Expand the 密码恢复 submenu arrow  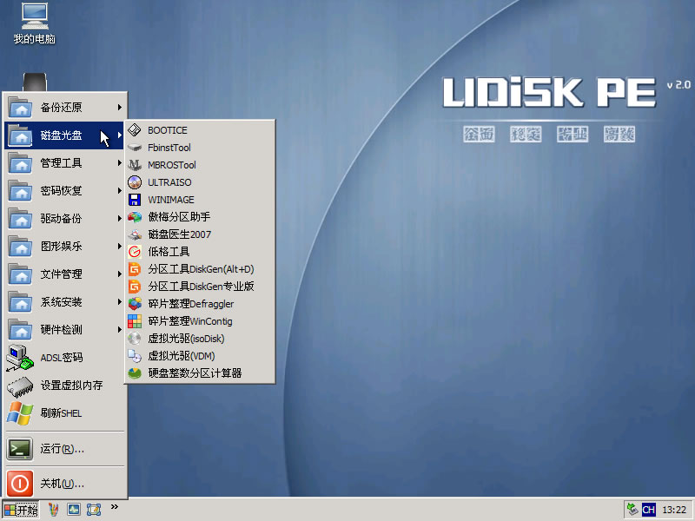120,191
